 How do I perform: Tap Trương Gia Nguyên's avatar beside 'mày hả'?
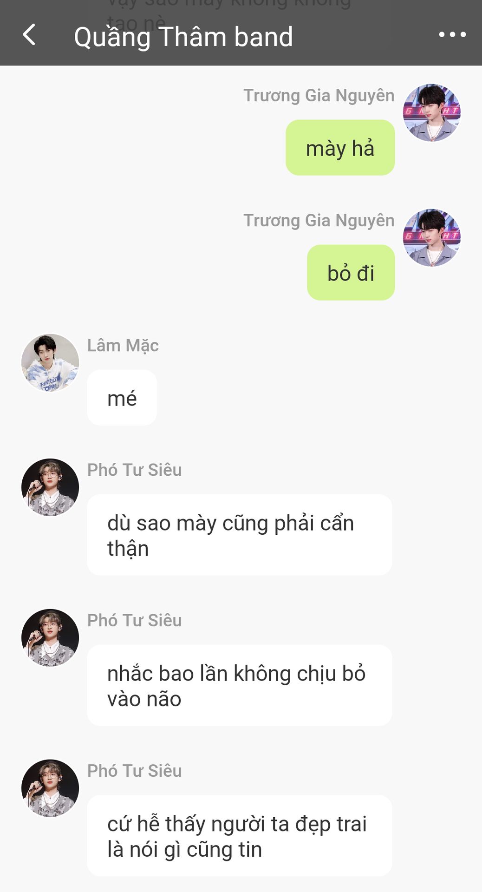[x=432, y=112]
